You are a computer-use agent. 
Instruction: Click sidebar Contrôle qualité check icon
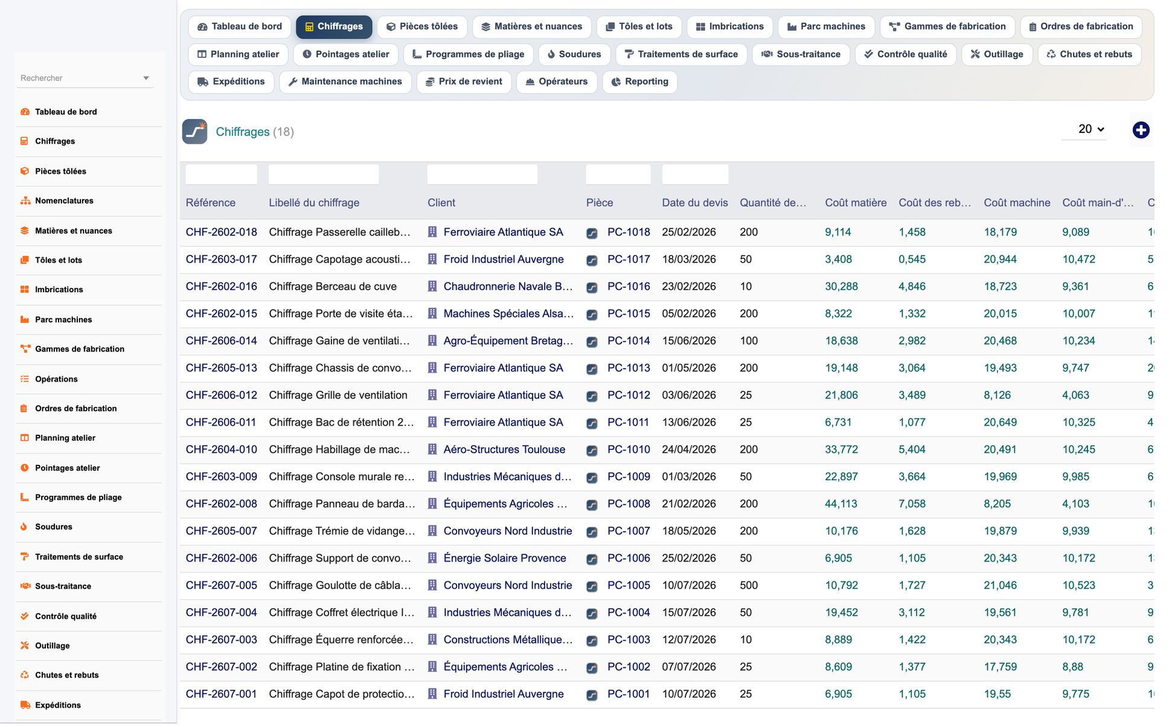25,617
